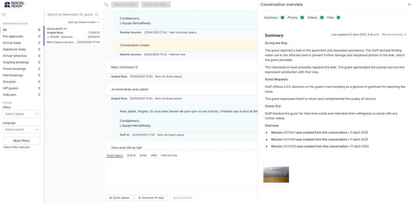Open Quick replies
413x204 pixels.
(x=119, y=198)
